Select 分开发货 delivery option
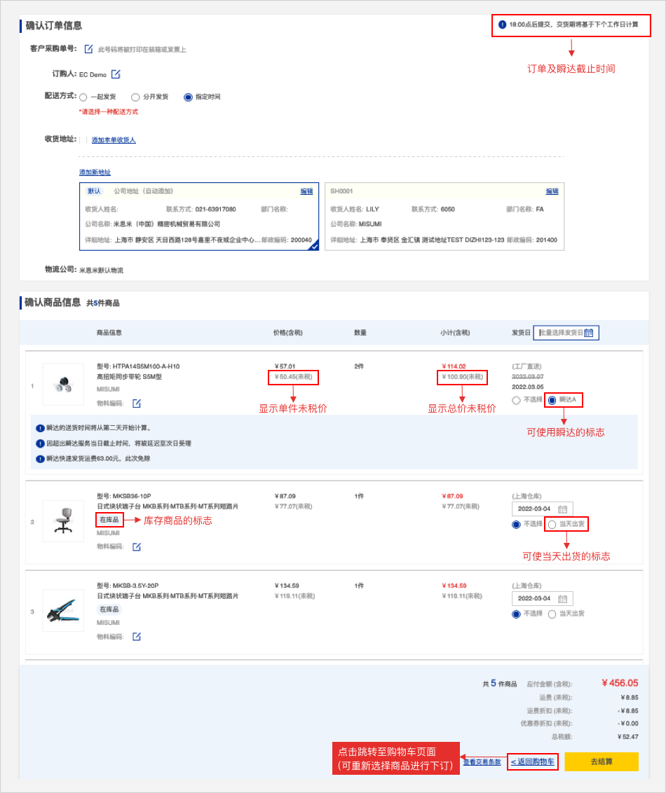The image size is (666, 793). tap(135, 97)
